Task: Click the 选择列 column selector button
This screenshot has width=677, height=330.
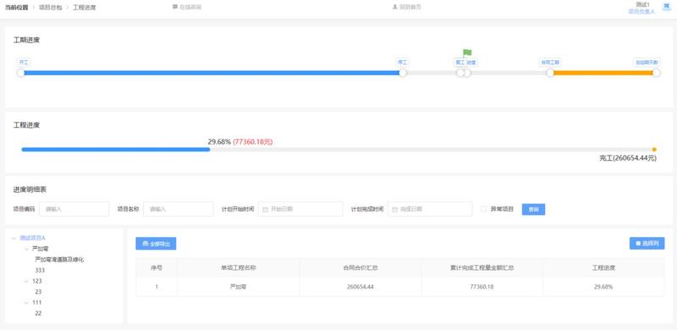Action: tap(647, 243)
